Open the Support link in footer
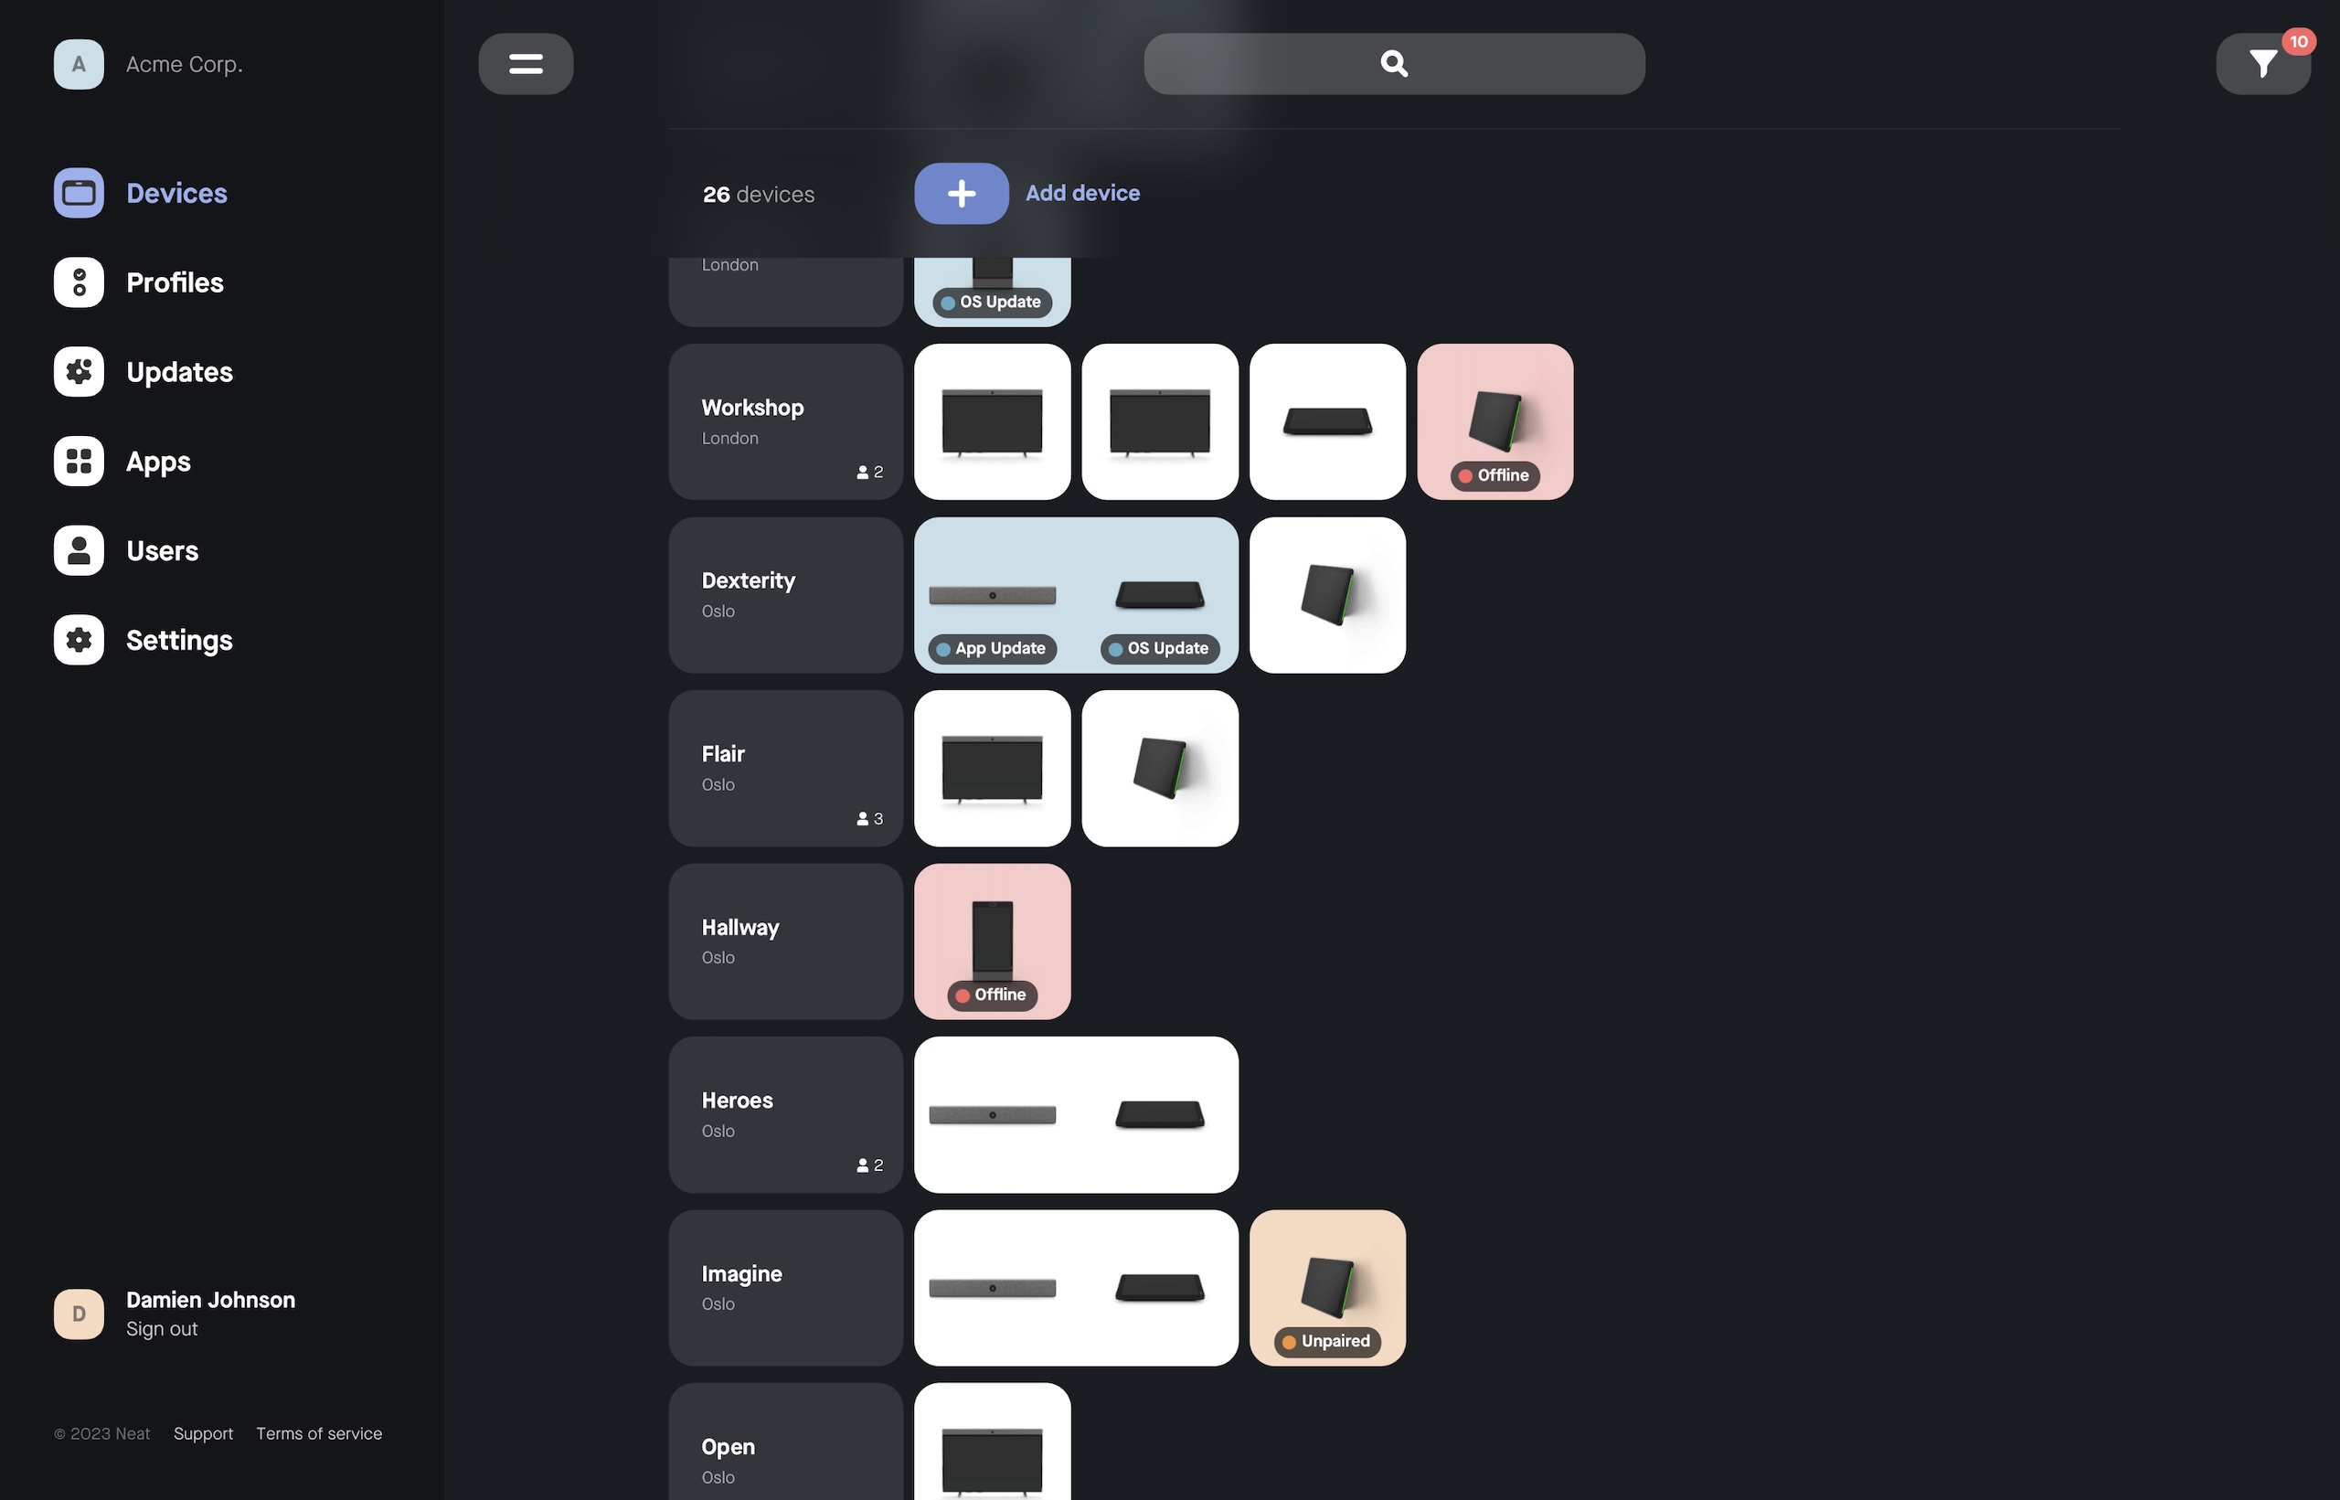The height and width of the screenshot is (1500, 2340). 204,1434
